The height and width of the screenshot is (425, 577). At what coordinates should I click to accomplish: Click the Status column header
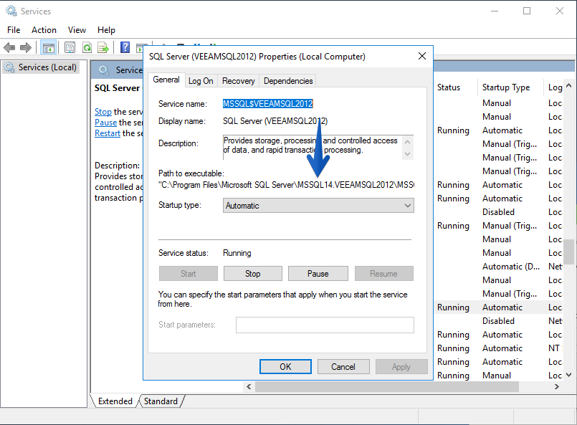449,87
